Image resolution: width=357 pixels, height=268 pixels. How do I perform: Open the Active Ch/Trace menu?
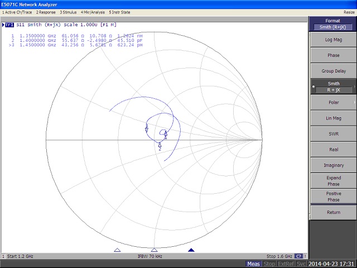[17, 12]
